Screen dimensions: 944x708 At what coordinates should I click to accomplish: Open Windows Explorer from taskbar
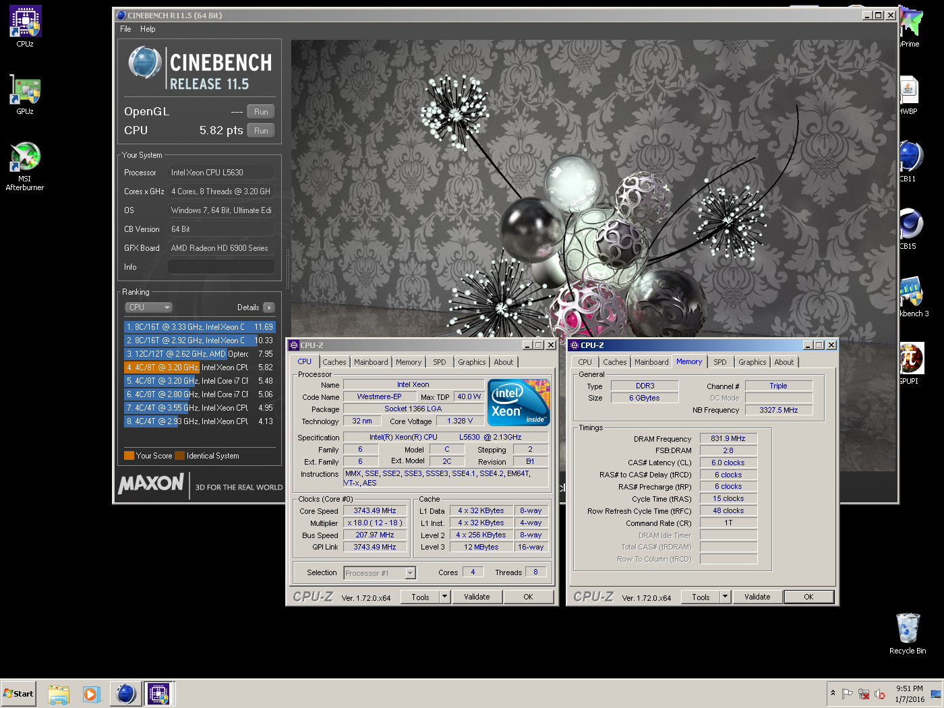[x=59, y=694]
